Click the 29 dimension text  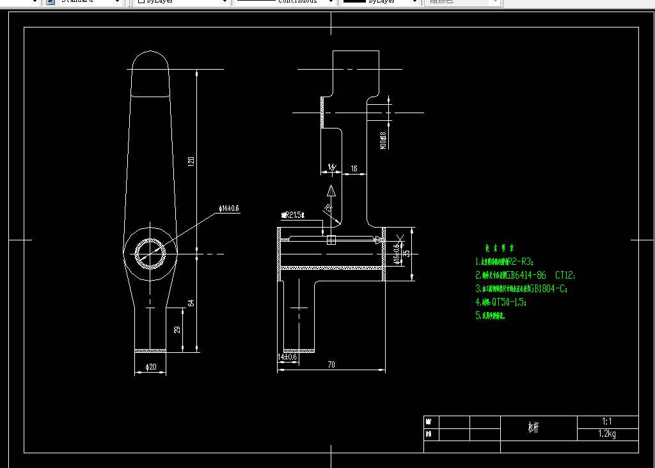click(177, 330)
